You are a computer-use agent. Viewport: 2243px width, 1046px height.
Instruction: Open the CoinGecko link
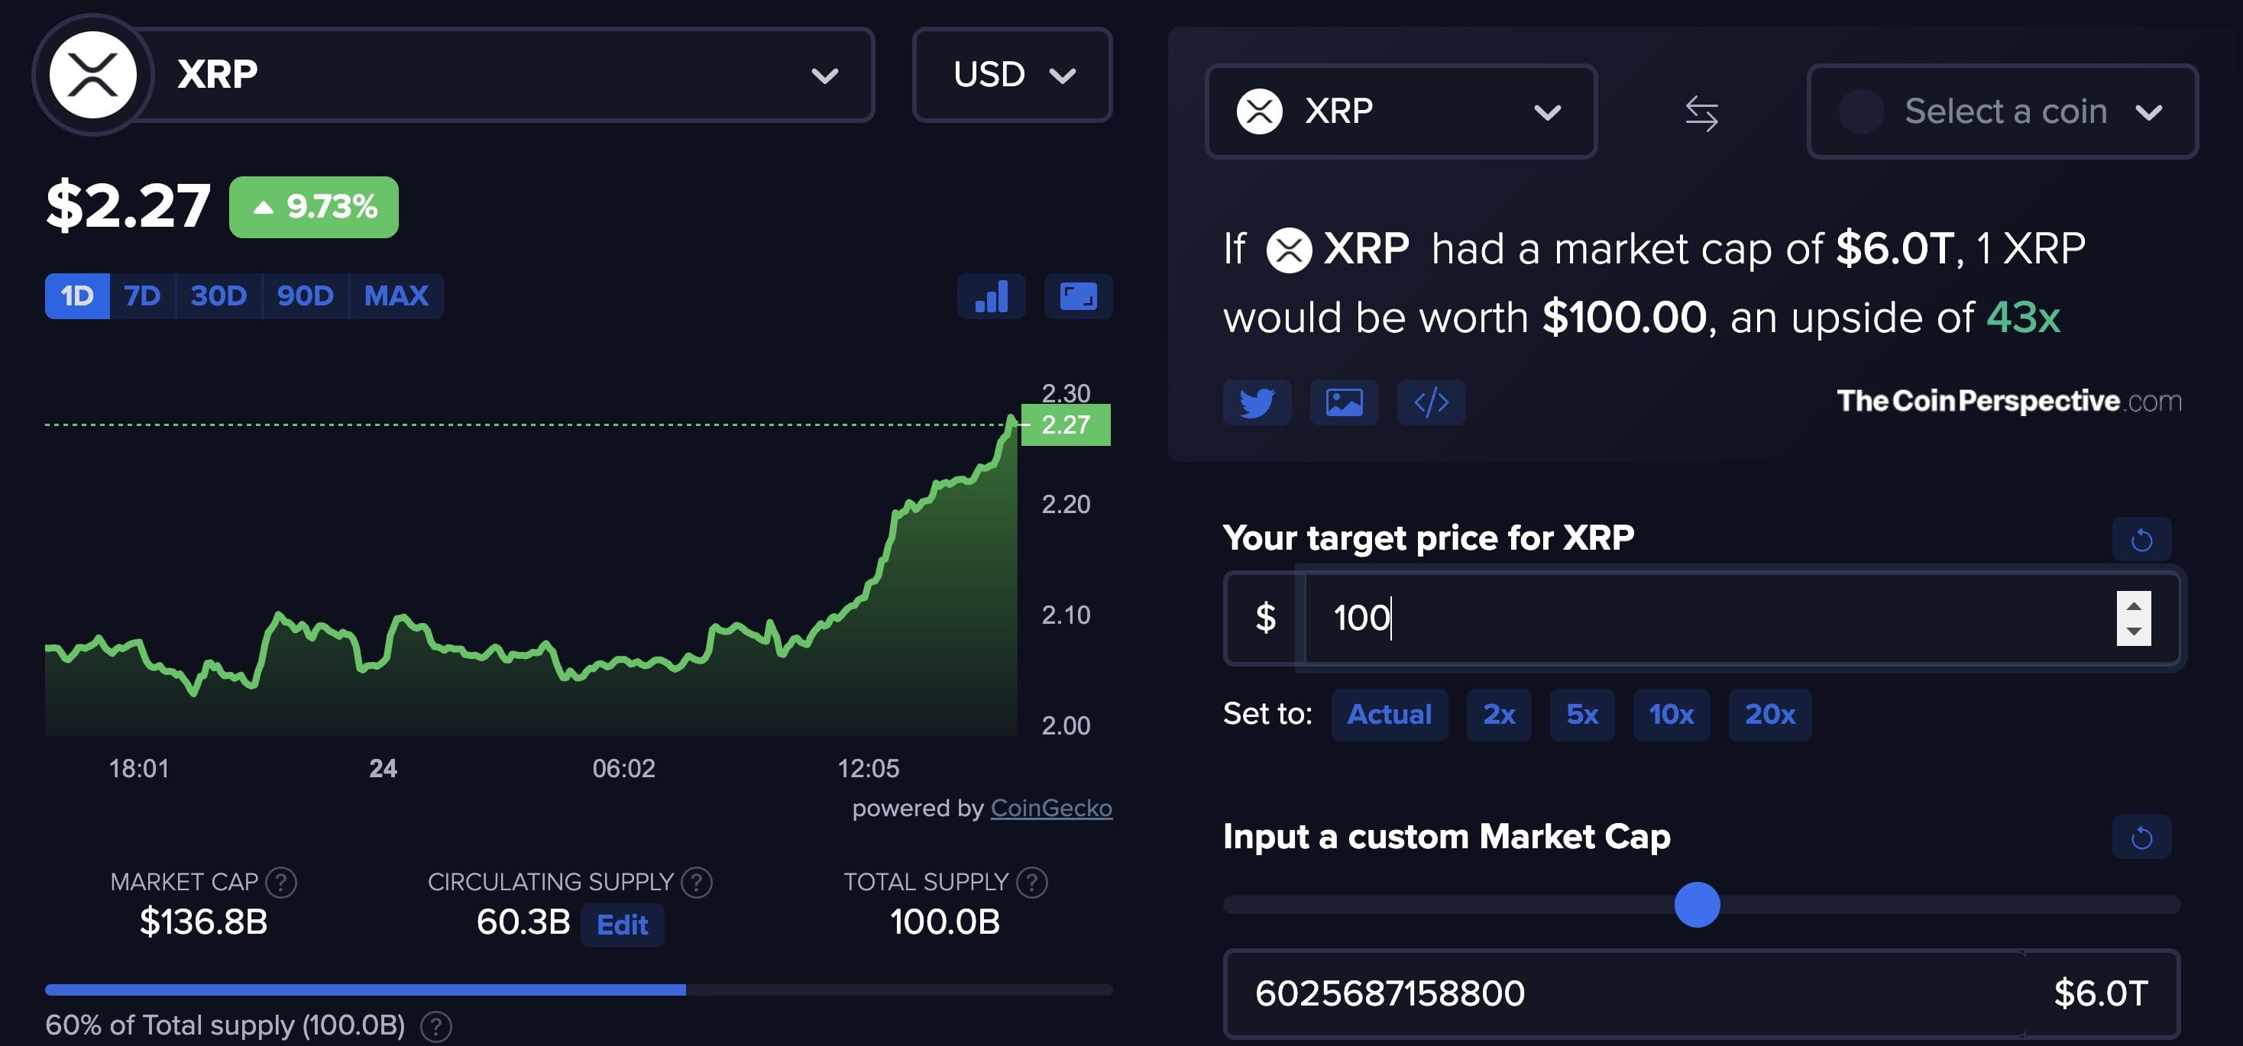tap(1051, 808)
